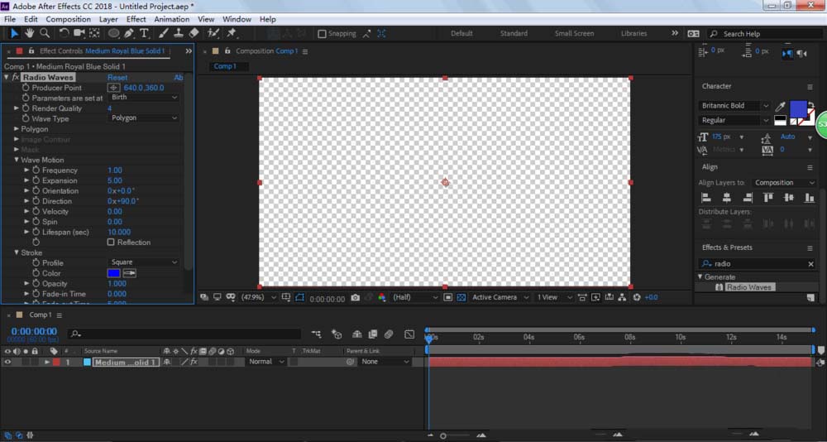Toggle the Draft 3D timeline icon
Image resolution: width=827 pixels, height=442 pixels.
coord(337,334)
